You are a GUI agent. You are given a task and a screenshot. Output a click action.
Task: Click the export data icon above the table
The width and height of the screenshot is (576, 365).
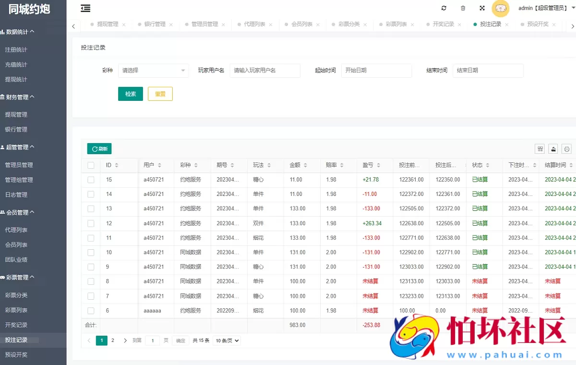pyautogui.click(x=553, y=149)
